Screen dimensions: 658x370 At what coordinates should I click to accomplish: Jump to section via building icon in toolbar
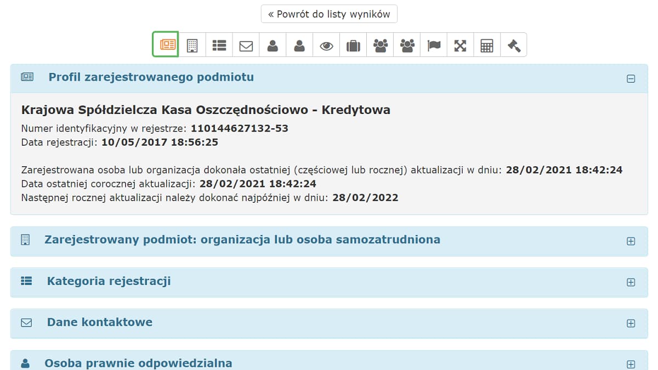coord(192,45)
